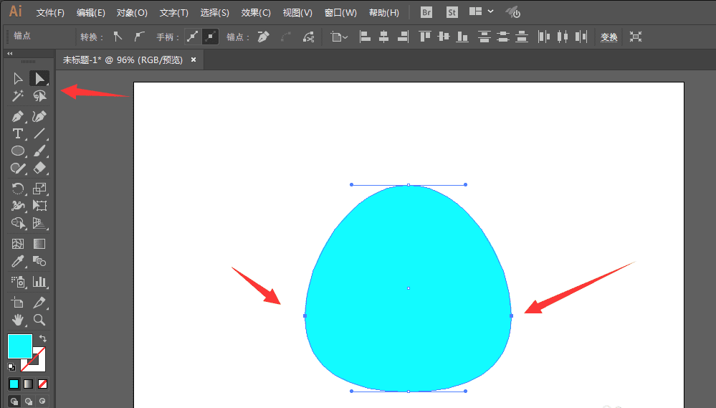Open the arrange documents layout dropdown
This screenshot has height=408, width=716.
pos(481,11)
